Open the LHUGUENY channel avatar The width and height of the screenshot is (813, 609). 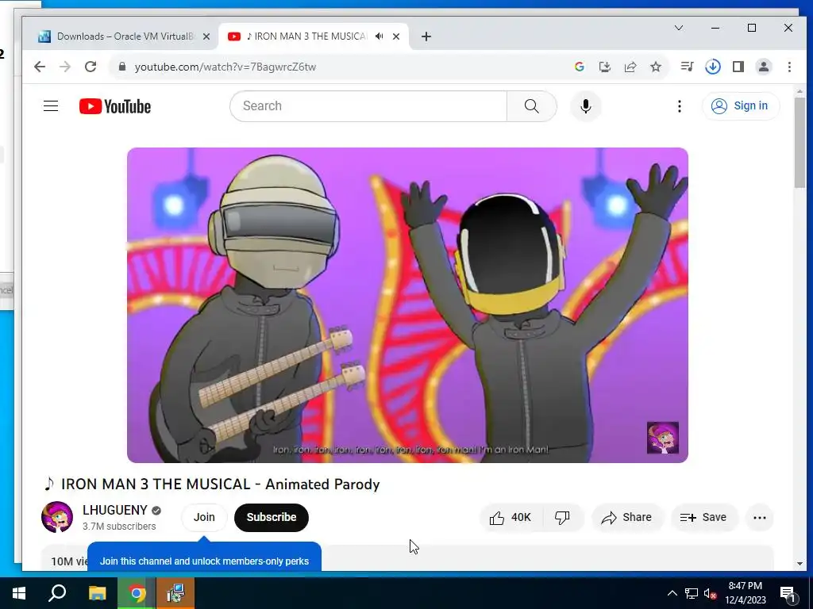click(57, 517)
